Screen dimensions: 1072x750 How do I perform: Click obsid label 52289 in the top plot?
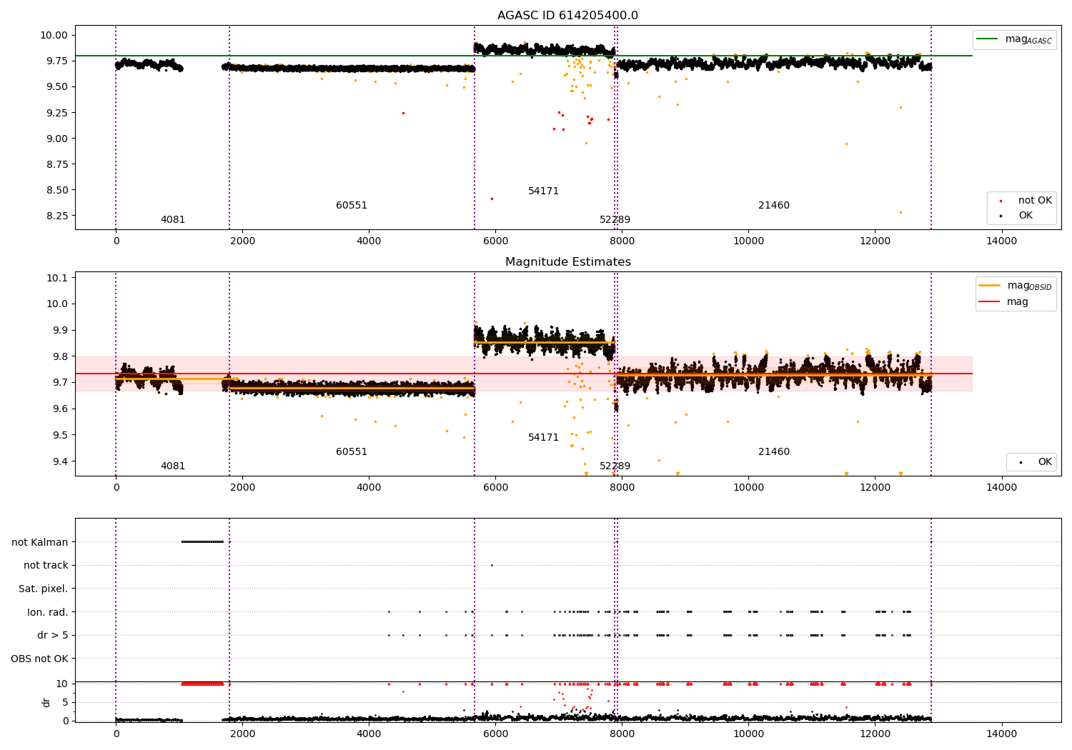pyautogui.click(x=615, y=219)
